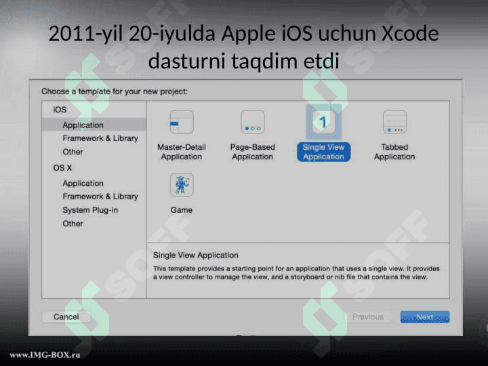Click the Game label text
This screenshot has height=366, width=488.
(x=182, y=210)
